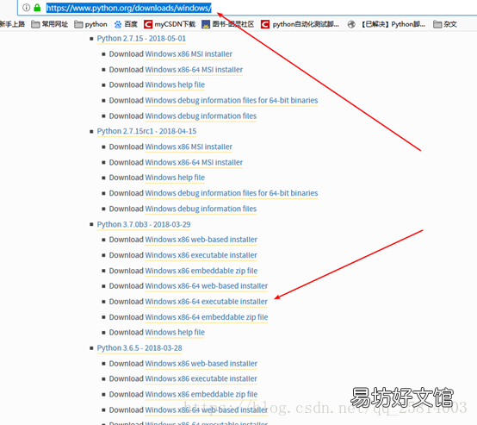Screen dimensions: 477x425
Task: Download 64-bit debug information files for Python 2.7.15
Action: [x=232, y=101]
